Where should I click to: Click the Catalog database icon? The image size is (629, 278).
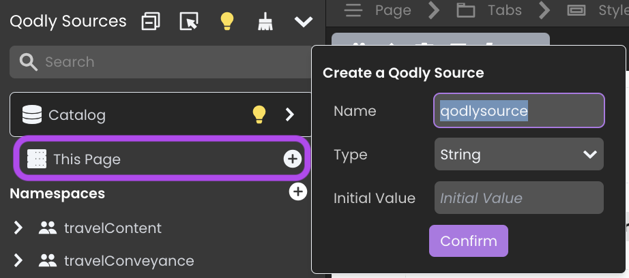[32, 114]
